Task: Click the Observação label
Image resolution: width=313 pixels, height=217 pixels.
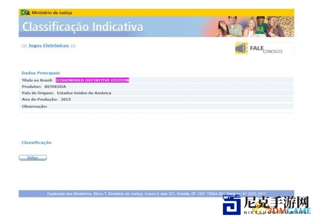Action: coord(35,107)
